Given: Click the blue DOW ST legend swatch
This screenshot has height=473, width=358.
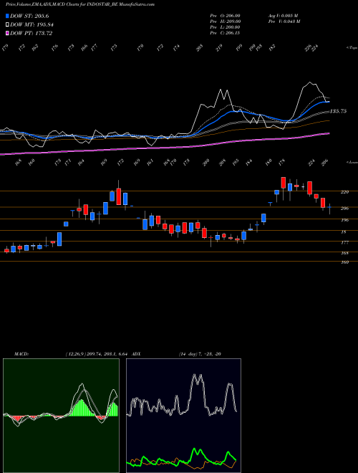Looking at the screenshot, I should (x=7, y=16).
